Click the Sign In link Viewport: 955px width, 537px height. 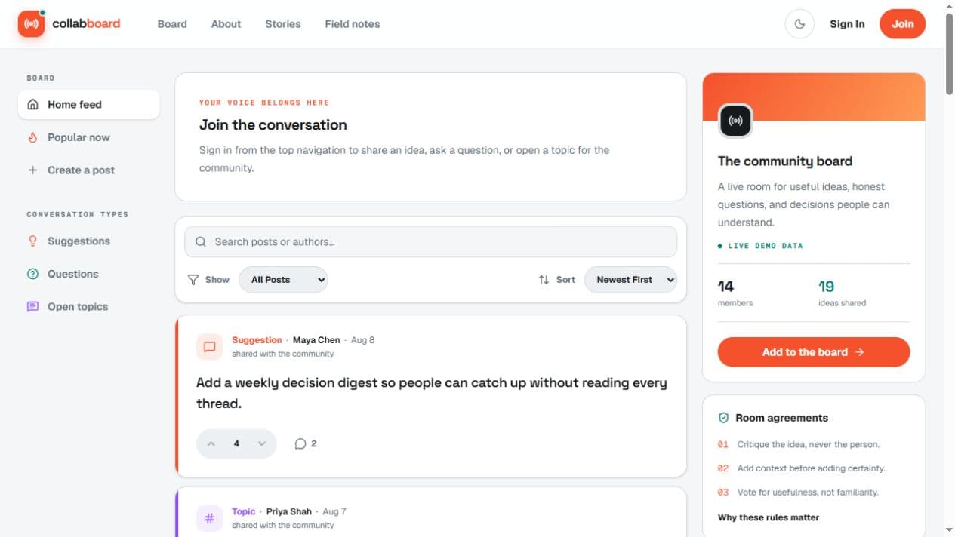click(x=847, y=24)
